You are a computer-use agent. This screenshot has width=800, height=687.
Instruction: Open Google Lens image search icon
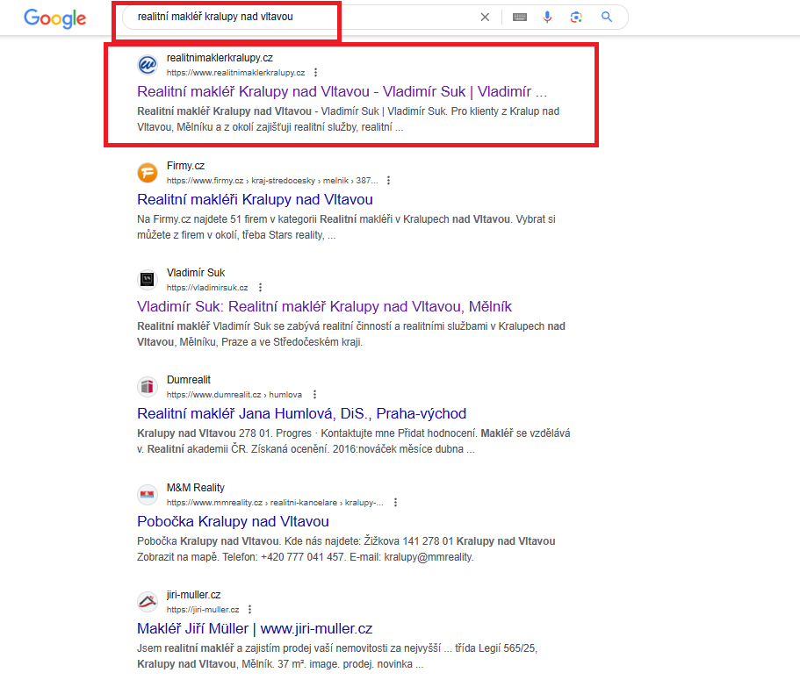tap(576, 18)
